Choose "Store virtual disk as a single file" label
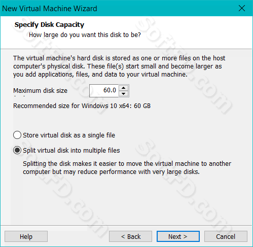The width and height of the screenshot is (253, 247). point(69,135)
